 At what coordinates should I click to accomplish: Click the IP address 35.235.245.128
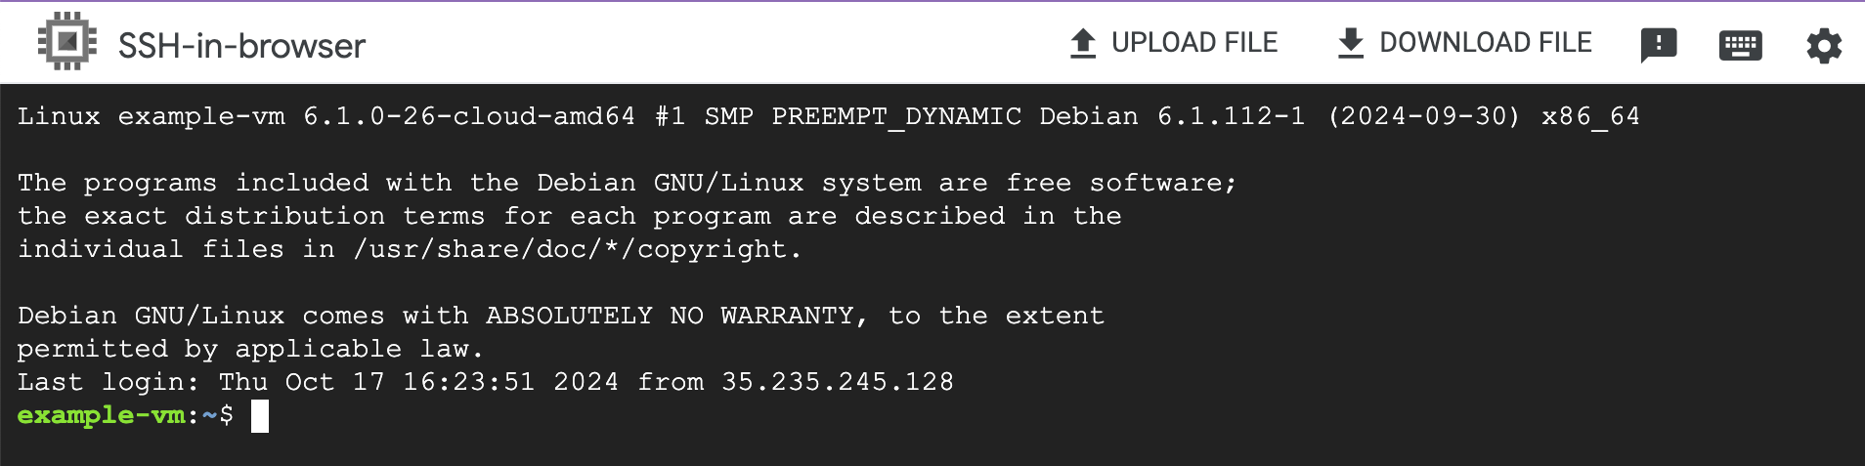click(838, 382)
